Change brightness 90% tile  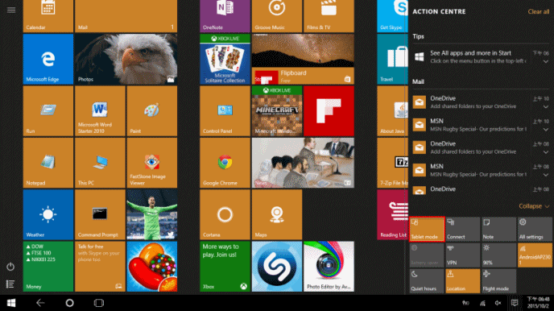point(499,255)
